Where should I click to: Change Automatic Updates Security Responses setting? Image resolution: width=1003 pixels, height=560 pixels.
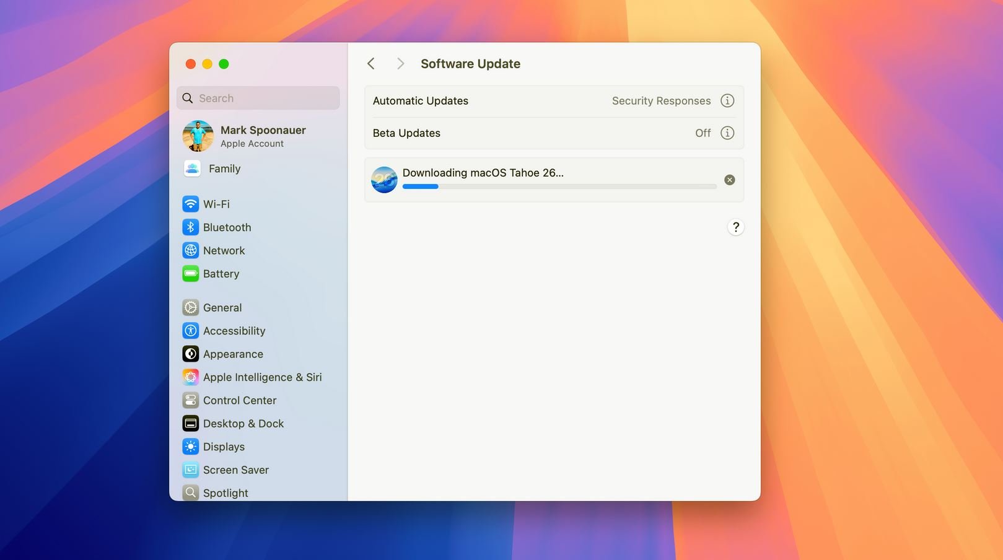point(661,100)
